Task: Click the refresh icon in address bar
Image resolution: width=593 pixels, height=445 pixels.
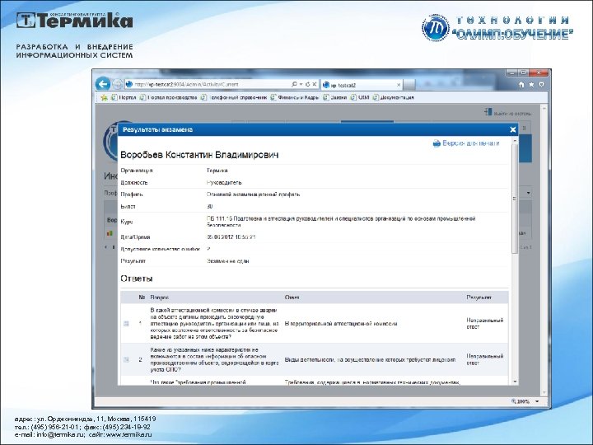Action: pyautogui.click(x=307, y=84)
